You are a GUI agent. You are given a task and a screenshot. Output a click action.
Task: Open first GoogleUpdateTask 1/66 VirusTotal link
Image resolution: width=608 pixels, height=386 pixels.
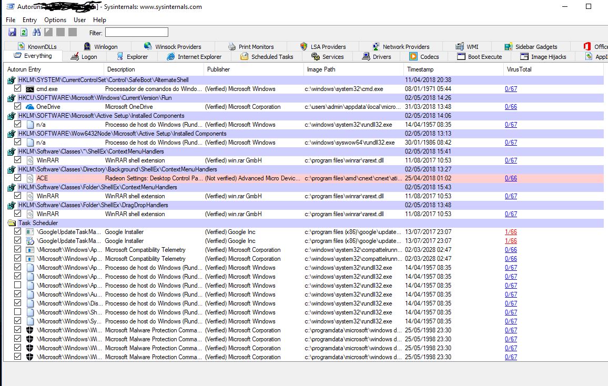(x=511, y=232)
